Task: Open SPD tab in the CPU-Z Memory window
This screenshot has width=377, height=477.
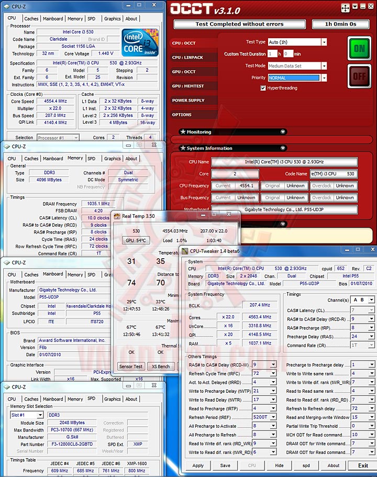Action: (x=91, y=159)
